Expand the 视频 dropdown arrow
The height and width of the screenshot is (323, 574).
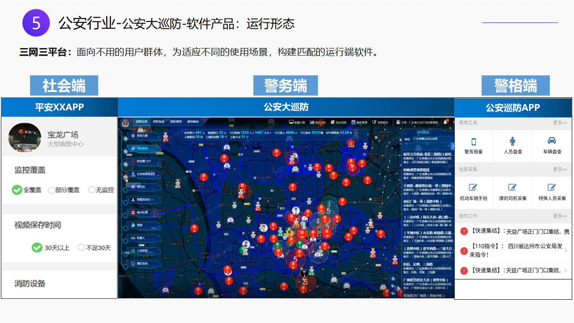coord(158,227)
